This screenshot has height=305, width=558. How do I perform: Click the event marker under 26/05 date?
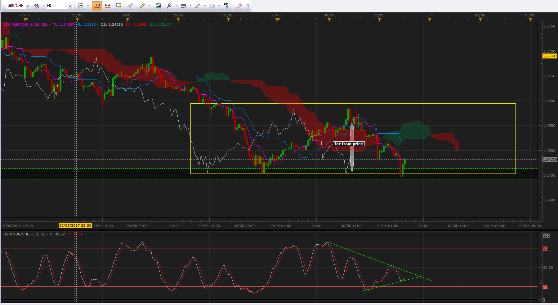pyautogui.click(x=228, y=20)
